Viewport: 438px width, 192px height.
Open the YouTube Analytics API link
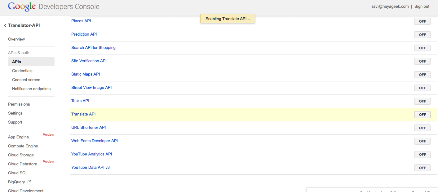(x=91, y=154)
